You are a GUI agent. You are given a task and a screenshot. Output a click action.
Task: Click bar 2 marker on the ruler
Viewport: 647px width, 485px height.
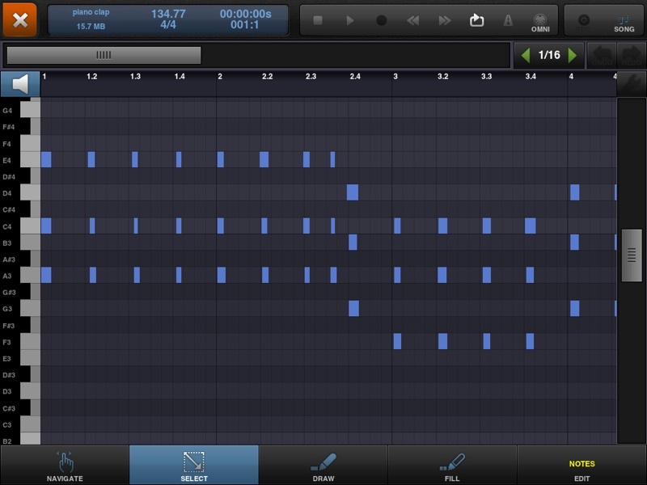[x=220, y=76]
